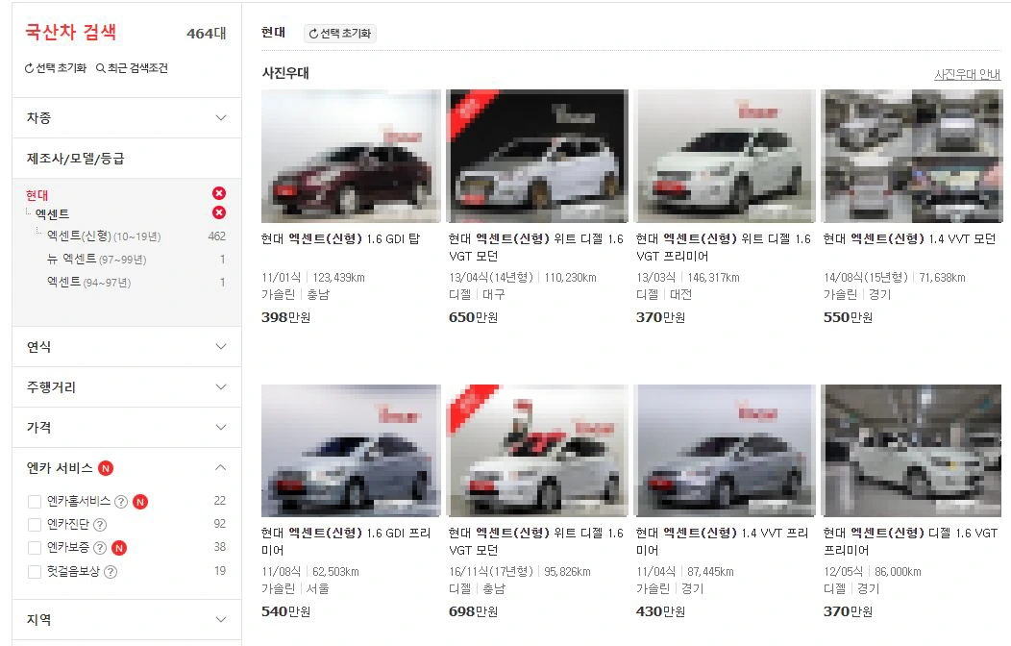Check the 엔카진단 checkbox
The height and width of the screenshot is (646, 1011).
(x=35, y=525)
